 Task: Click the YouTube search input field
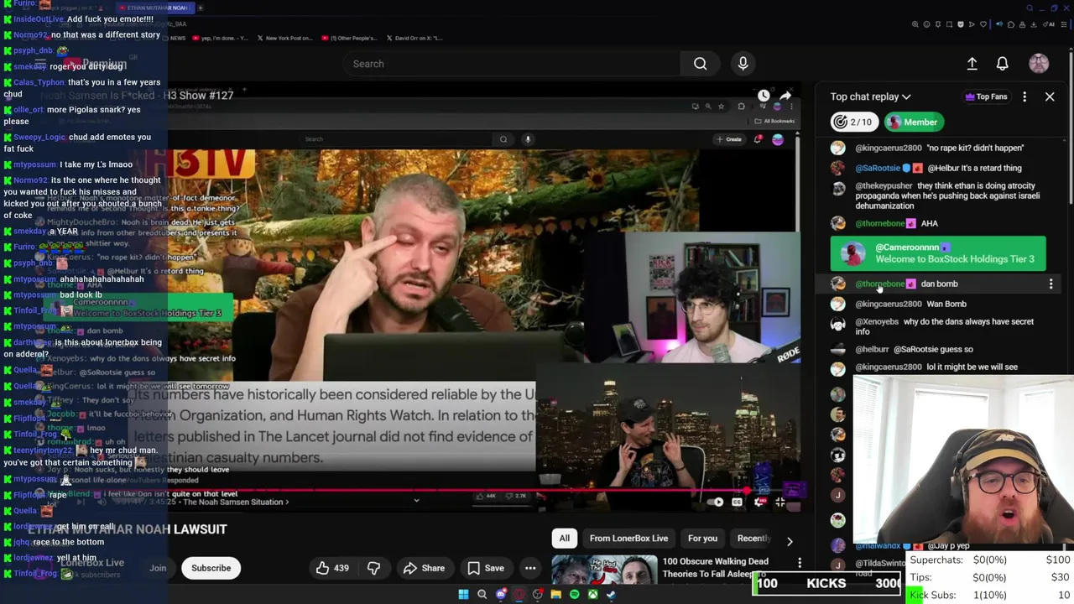click(512, 64)
